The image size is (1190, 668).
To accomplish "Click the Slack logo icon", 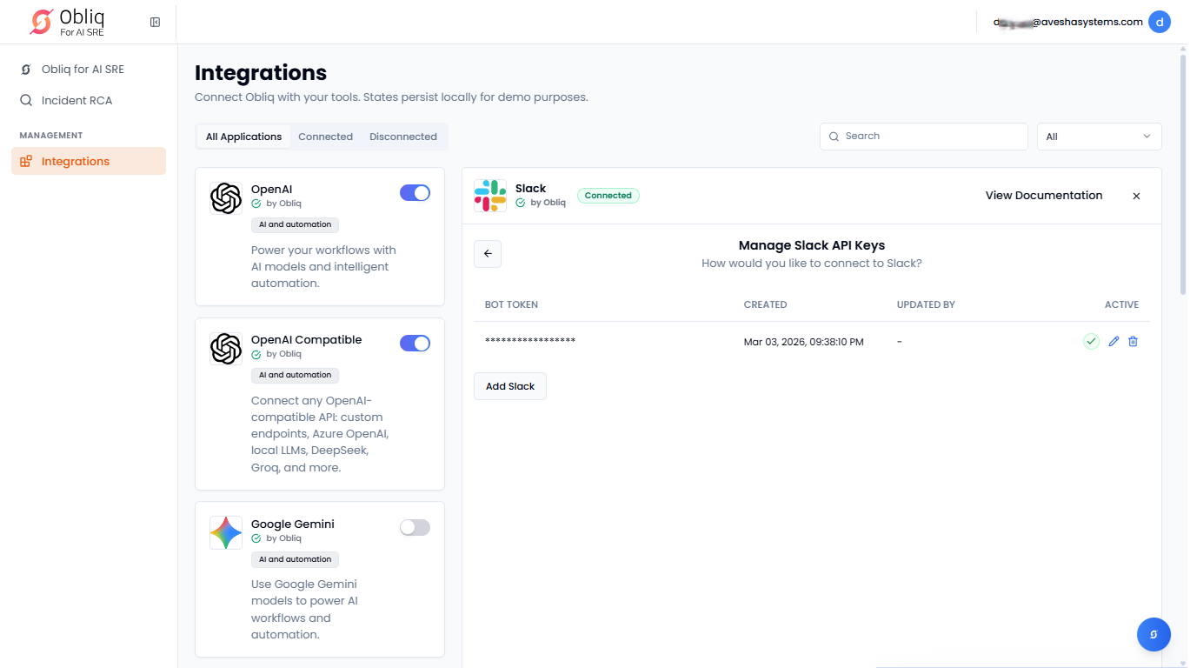I will 490,196.
